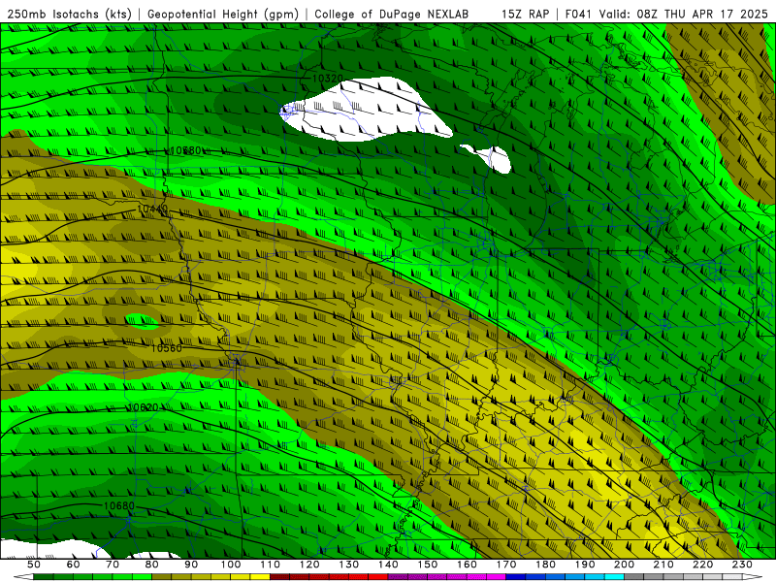
Task: Click the small green oval inside the western jet streak
Action: (142, 322)
